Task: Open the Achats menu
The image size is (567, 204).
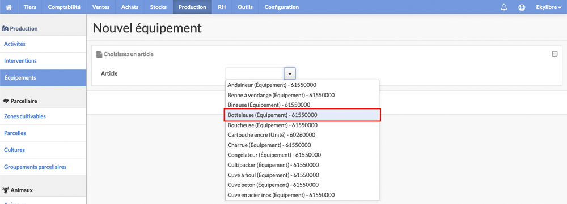Action: click(x=130, y=7)
